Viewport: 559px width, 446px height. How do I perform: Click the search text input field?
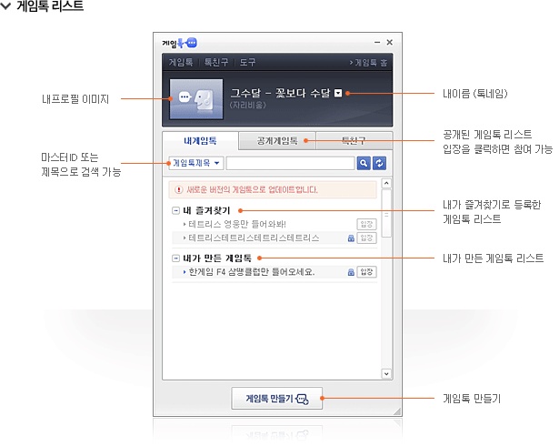[x=290, y=164]
